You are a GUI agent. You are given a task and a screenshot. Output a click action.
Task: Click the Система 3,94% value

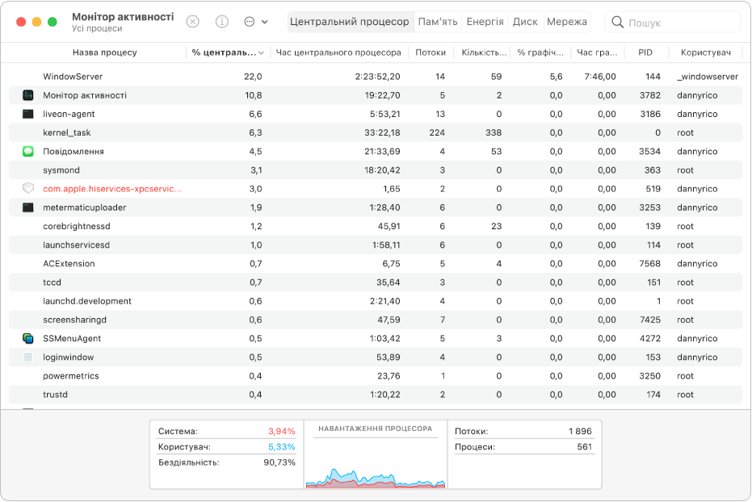coord(282,431)
